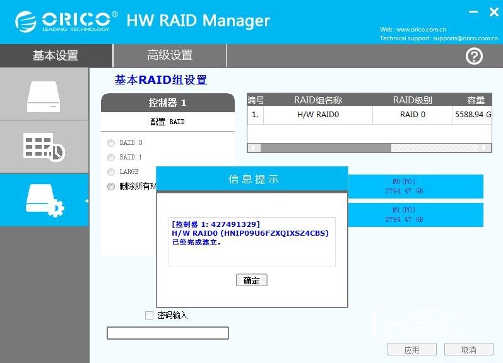503x363 pixels.
Task: Open the RAID settings drive-gear sidebar icon
Action: [x=45, y=200]
